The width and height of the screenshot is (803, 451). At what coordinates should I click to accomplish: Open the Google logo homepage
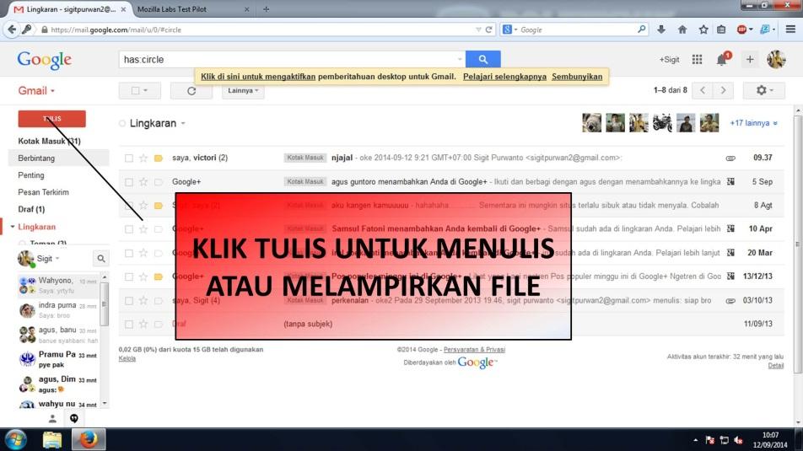(45, 60)
